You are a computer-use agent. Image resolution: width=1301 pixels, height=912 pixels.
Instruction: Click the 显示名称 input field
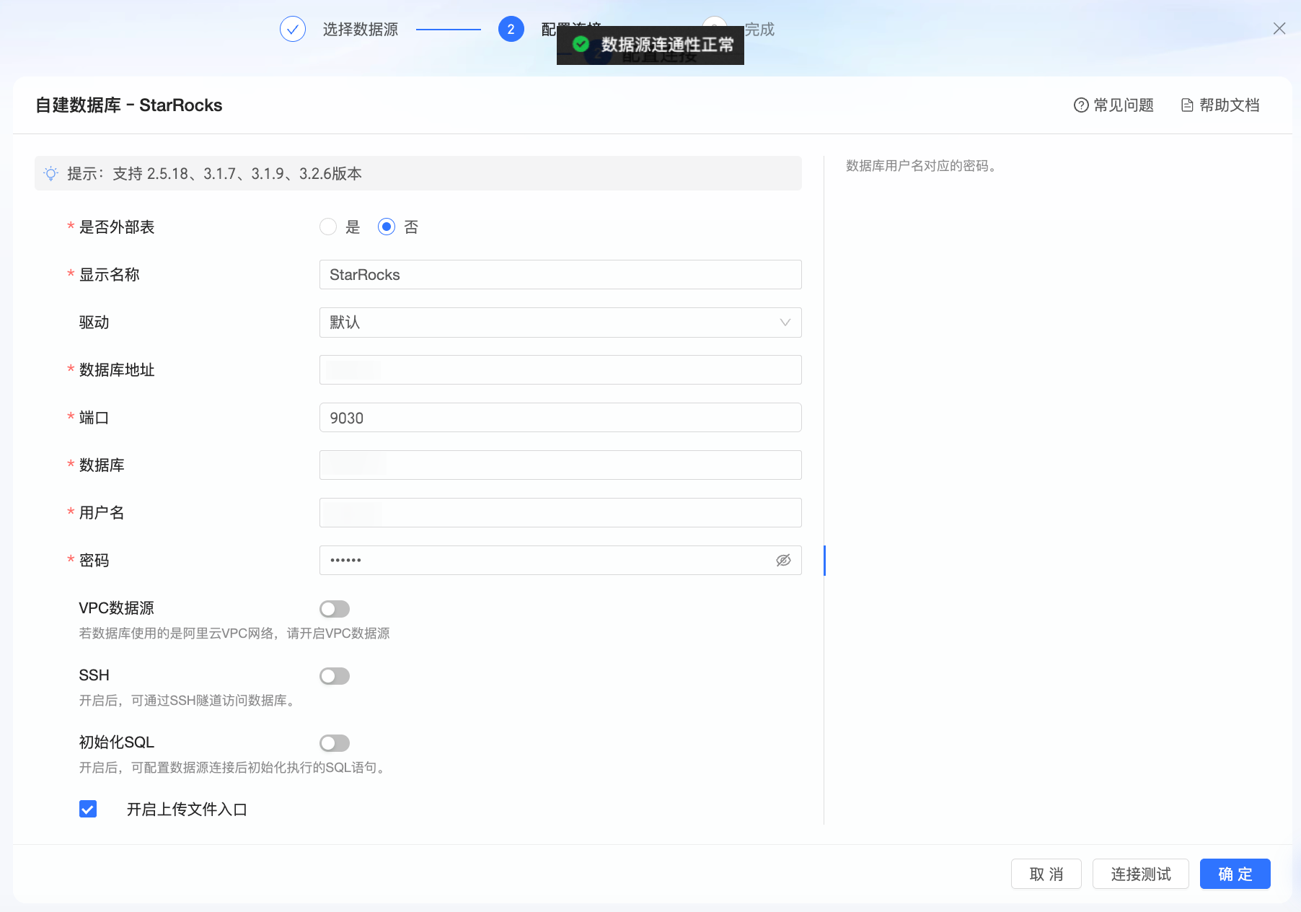[x=560, y=275]
